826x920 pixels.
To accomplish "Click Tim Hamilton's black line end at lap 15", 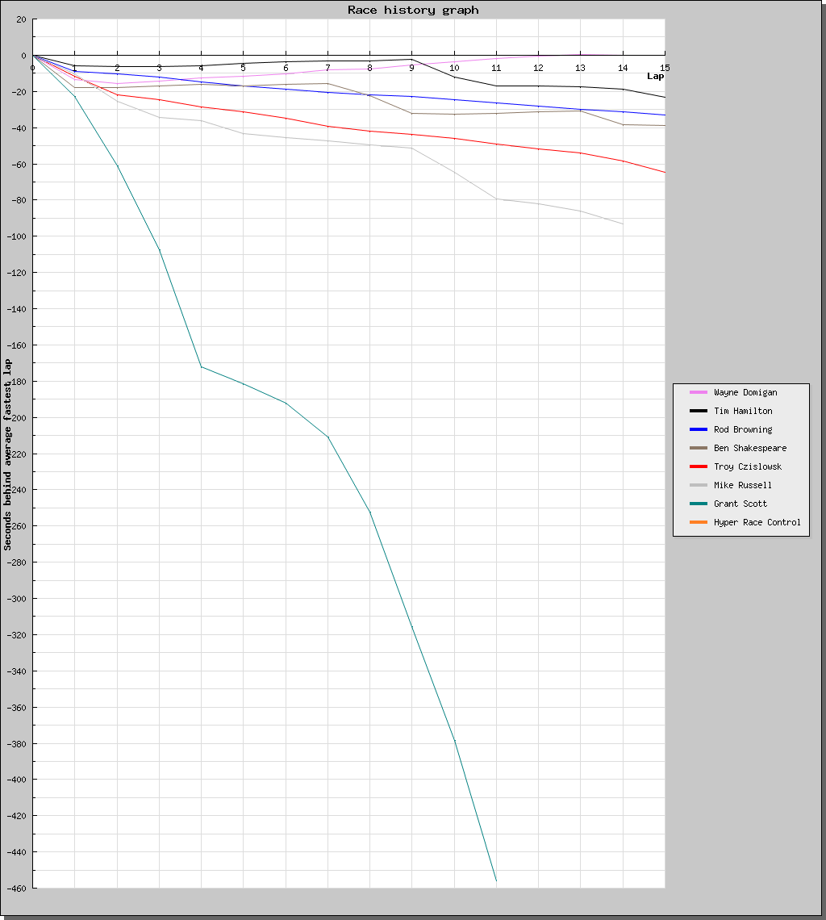I will click(665, 98).
